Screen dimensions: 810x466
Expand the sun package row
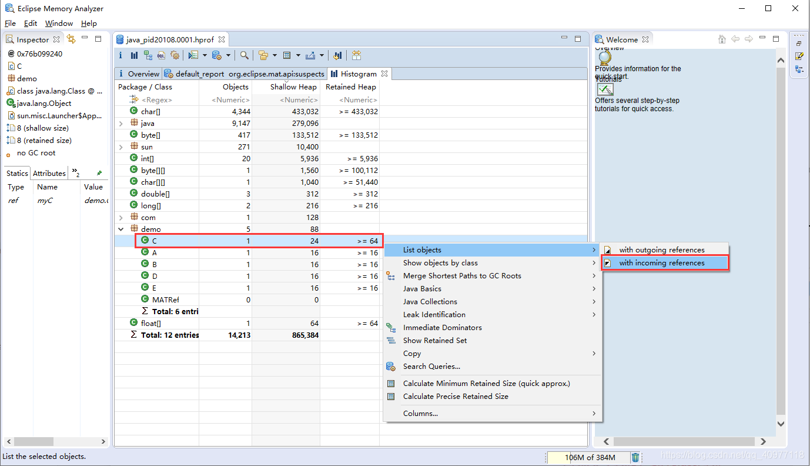[121, 147]
